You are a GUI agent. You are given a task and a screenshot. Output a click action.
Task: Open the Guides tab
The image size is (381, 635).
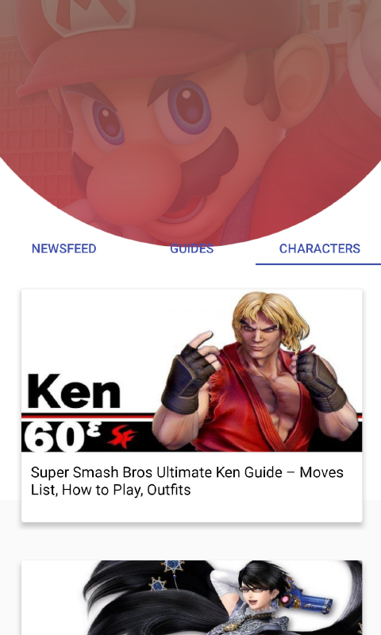191,248
